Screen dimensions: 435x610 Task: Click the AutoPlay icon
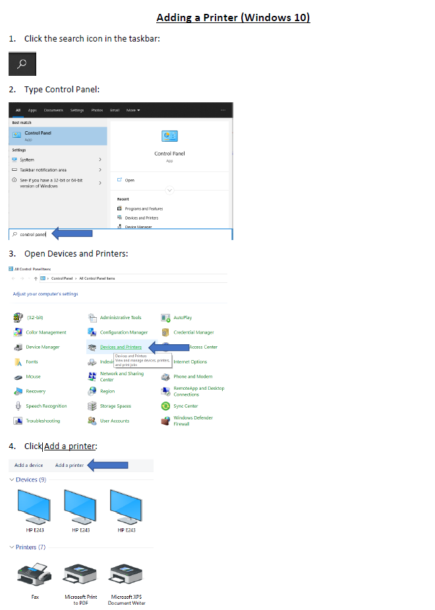click(x=165, y=318)
